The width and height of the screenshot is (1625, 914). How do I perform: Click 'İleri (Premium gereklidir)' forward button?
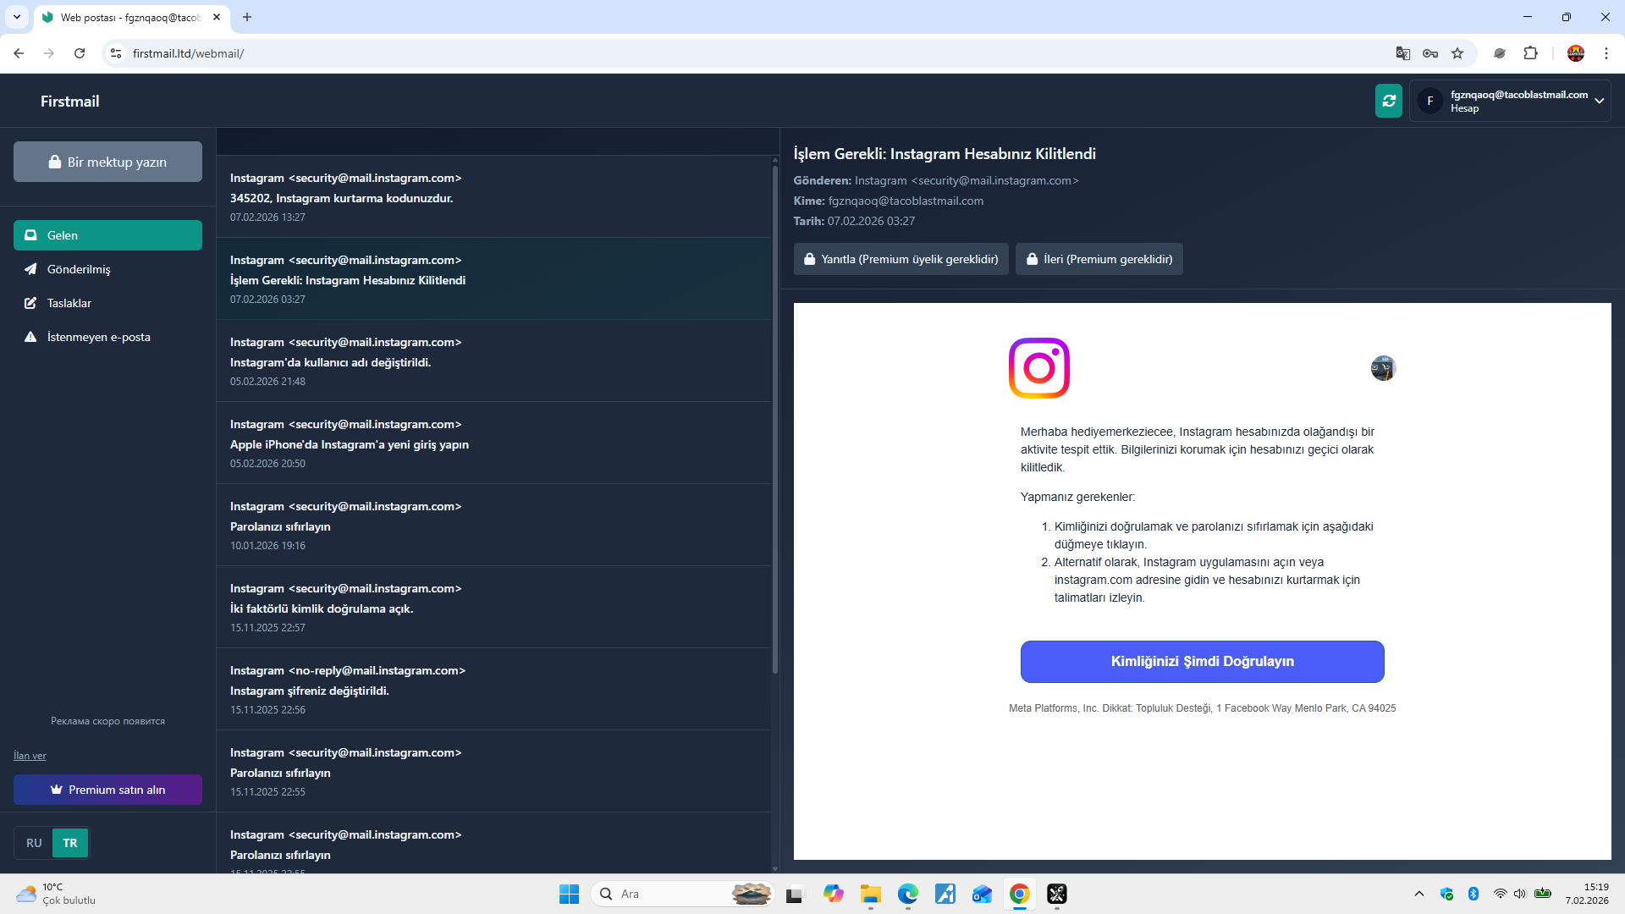tap(1099, 259)
